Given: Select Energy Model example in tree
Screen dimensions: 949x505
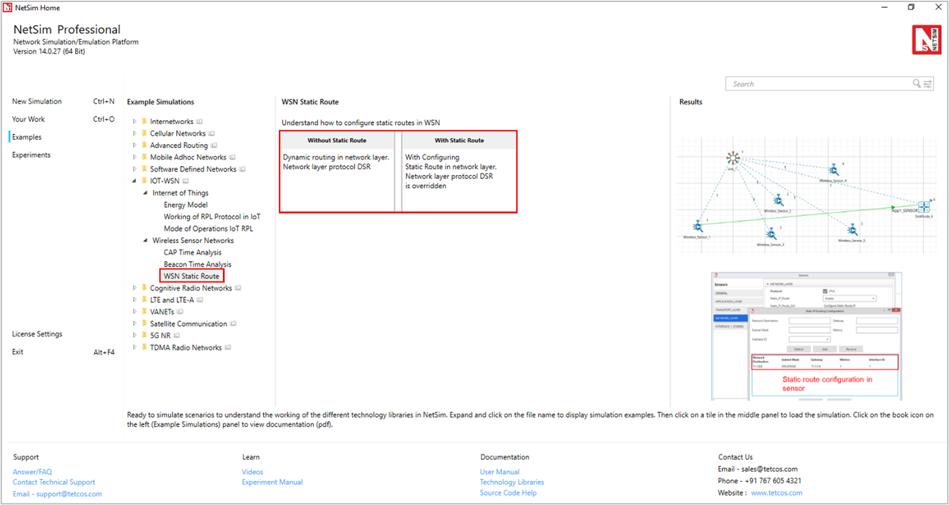Looking at the screenshot, I should click(185, 205).
